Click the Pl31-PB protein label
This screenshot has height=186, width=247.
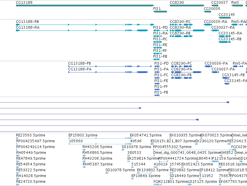click(161, 92)
